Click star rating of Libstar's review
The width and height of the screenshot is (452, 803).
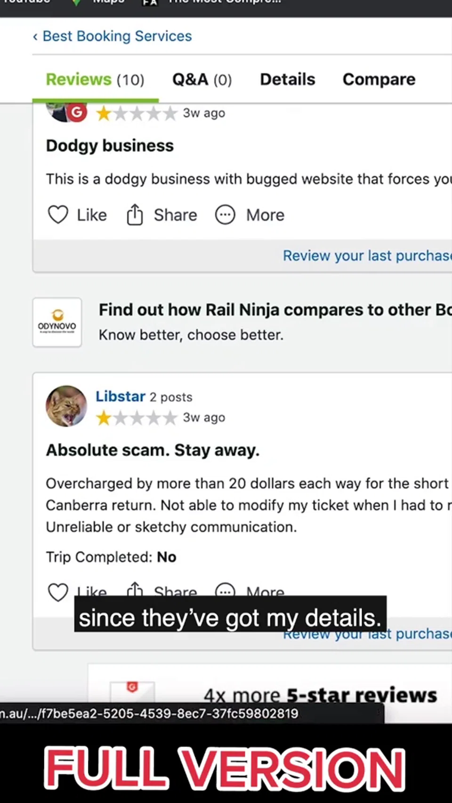[136, 418]
